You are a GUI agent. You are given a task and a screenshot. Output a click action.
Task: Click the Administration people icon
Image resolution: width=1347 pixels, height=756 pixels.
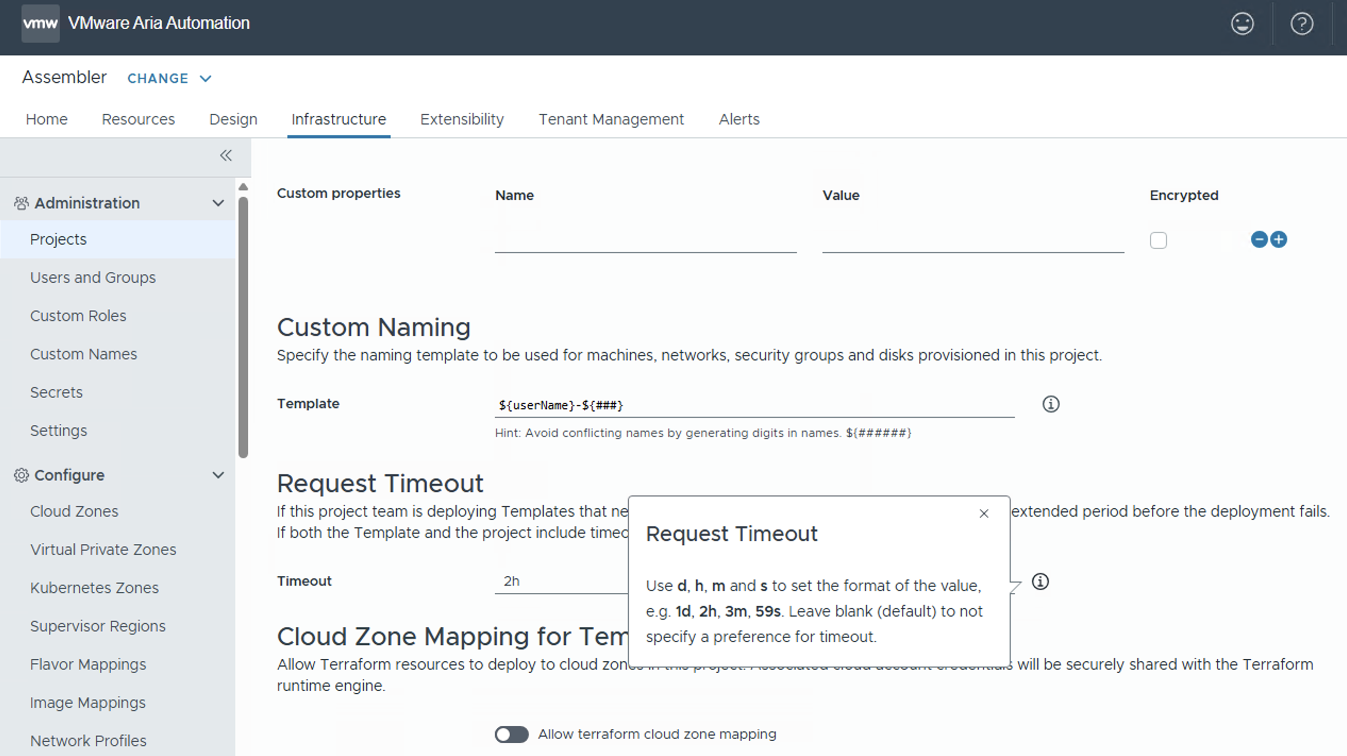pyautogui.click(x=21, y=203)
